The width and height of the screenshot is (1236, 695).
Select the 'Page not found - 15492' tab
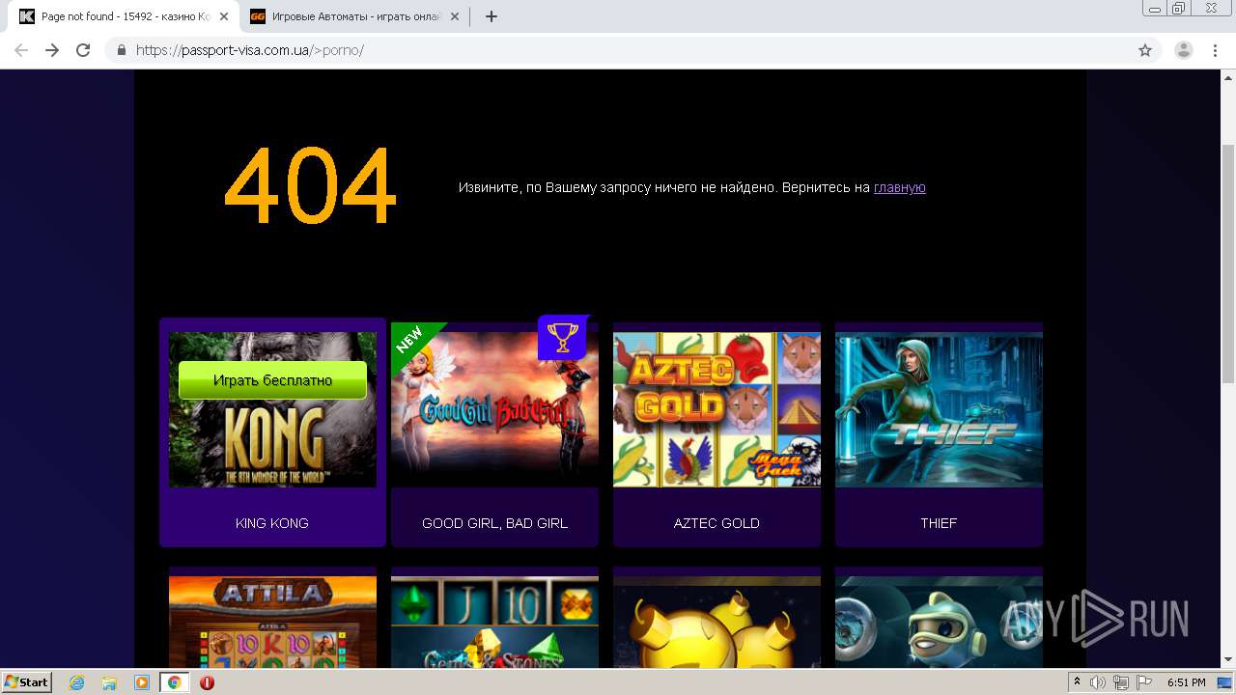[x=125, y=16]
